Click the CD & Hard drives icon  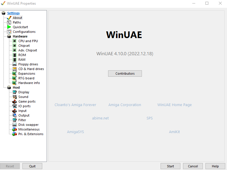pos(15,69)
